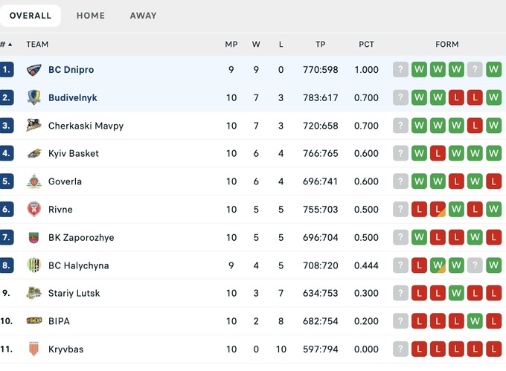Open the Stariy Lutsk team link

(x=74, y=294)
